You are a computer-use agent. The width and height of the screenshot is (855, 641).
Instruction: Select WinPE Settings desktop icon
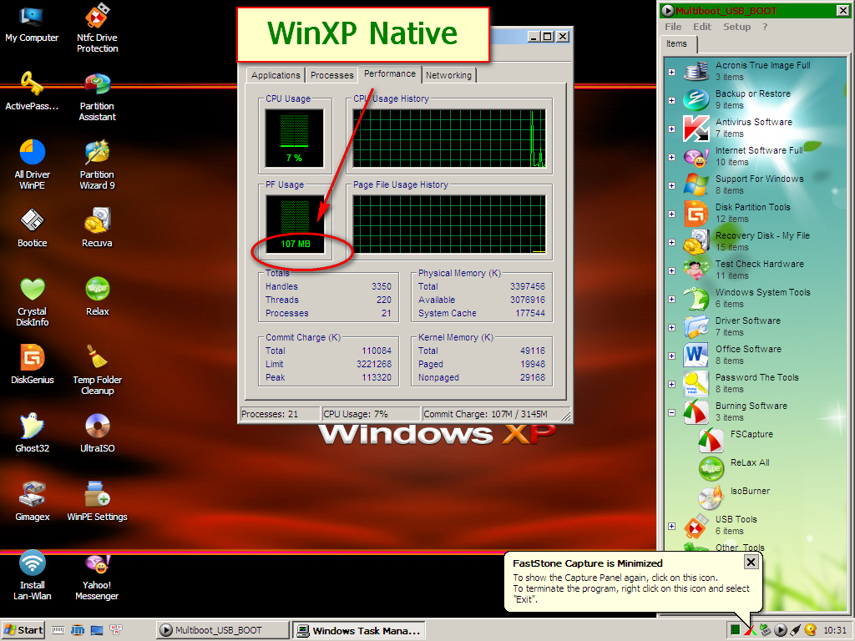[x=97, y=502]
